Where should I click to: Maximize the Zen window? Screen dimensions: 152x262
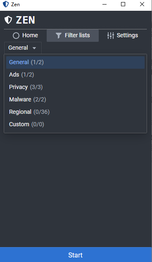123,4
